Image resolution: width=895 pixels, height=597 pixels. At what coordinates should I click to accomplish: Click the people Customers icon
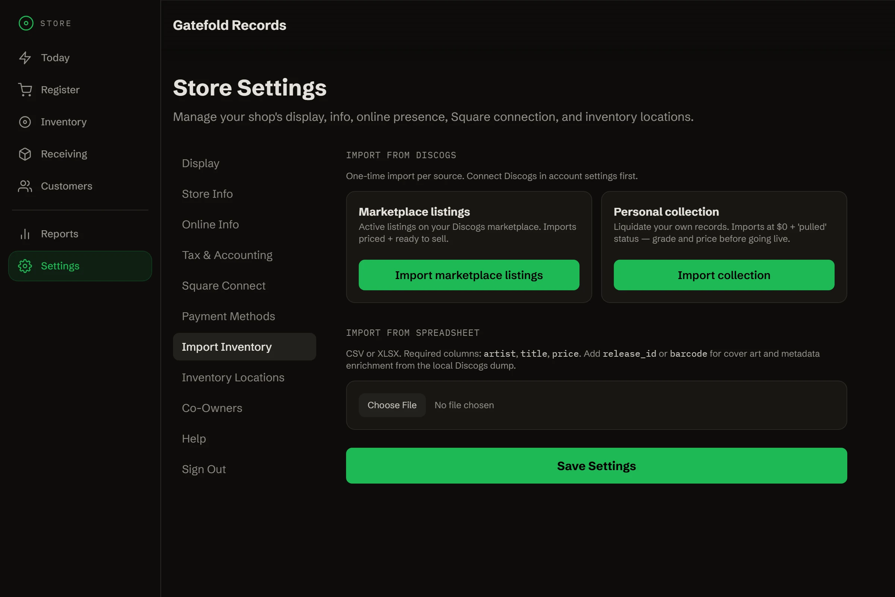coord(25,186)
